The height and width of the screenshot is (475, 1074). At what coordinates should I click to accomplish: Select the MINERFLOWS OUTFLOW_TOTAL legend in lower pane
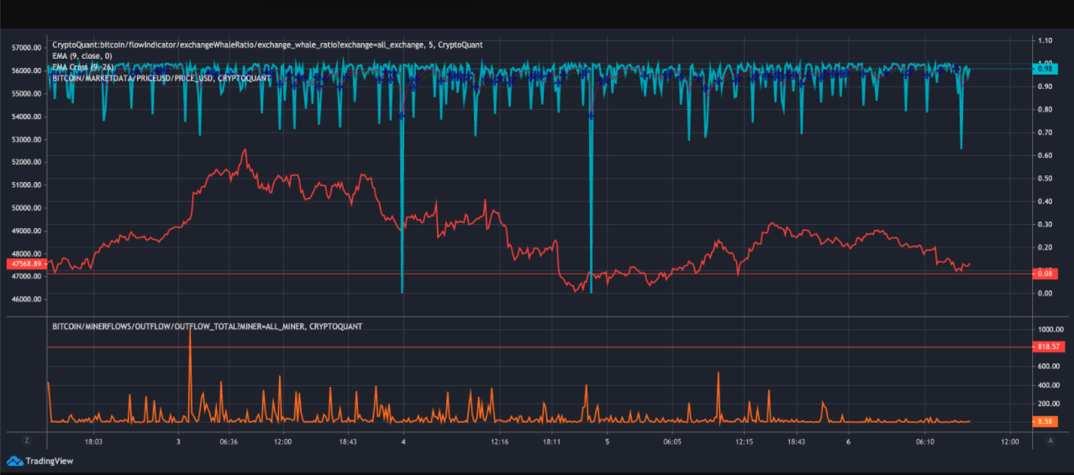(x=207, y=326)
